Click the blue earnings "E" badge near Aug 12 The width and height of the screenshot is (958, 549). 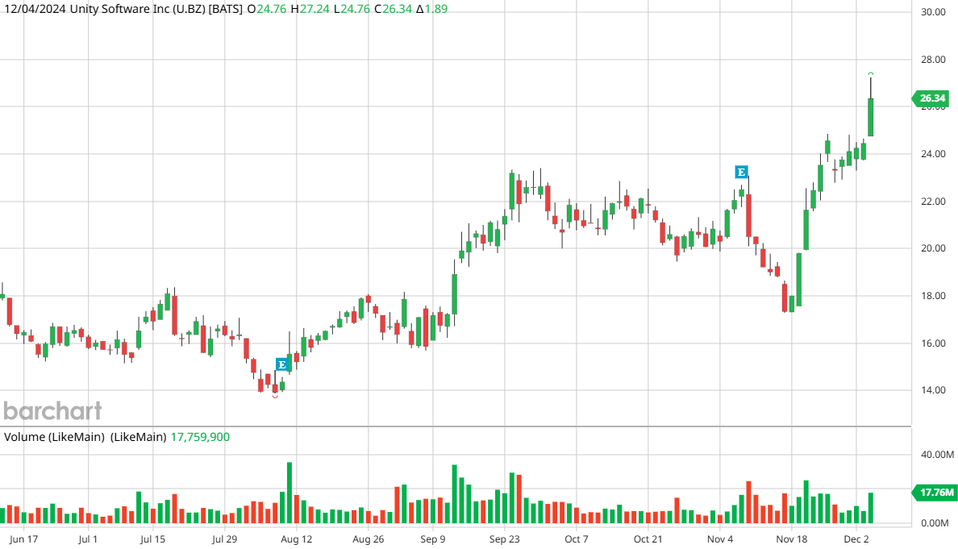click(281, 364)
